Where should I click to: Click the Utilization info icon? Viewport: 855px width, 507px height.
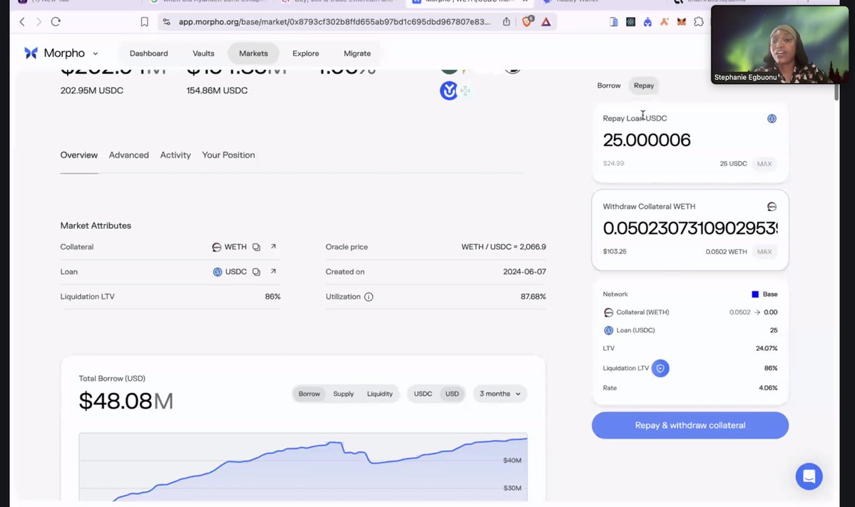[369, 297]
